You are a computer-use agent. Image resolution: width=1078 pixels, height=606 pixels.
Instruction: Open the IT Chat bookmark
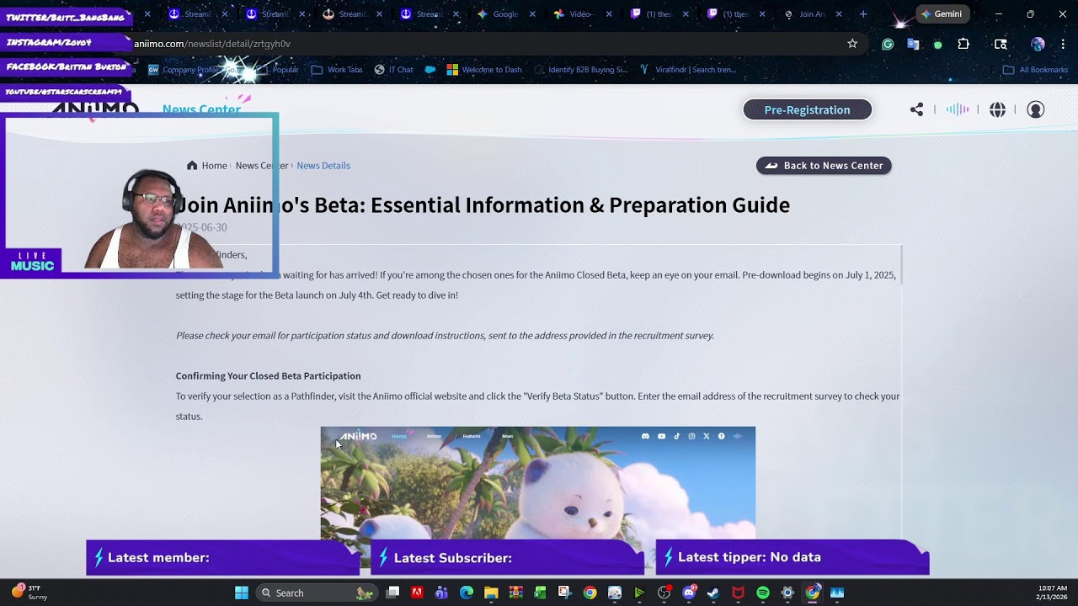coord(393,70)
